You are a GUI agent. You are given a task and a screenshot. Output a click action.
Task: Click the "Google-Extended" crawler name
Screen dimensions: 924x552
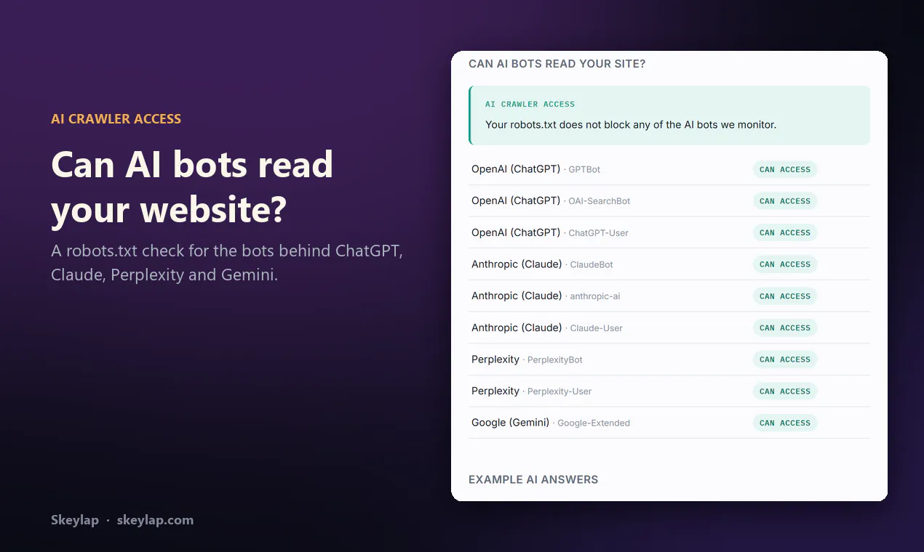pyautogui.click(x=594, y=423)
